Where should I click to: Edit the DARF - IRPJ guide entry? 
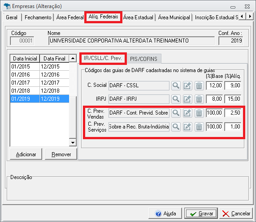point(187,99)
